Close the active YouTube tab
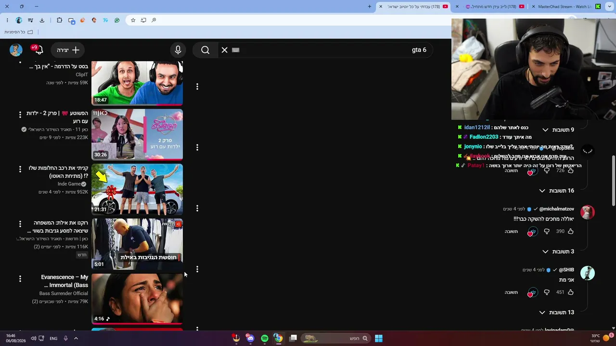This screenshot has width=616, height=346. 381,7
